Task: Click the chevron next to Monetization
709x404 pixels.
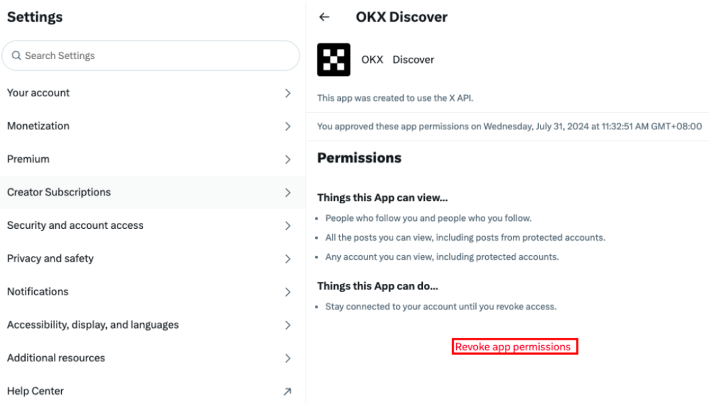Action: [x=288, y=126]
